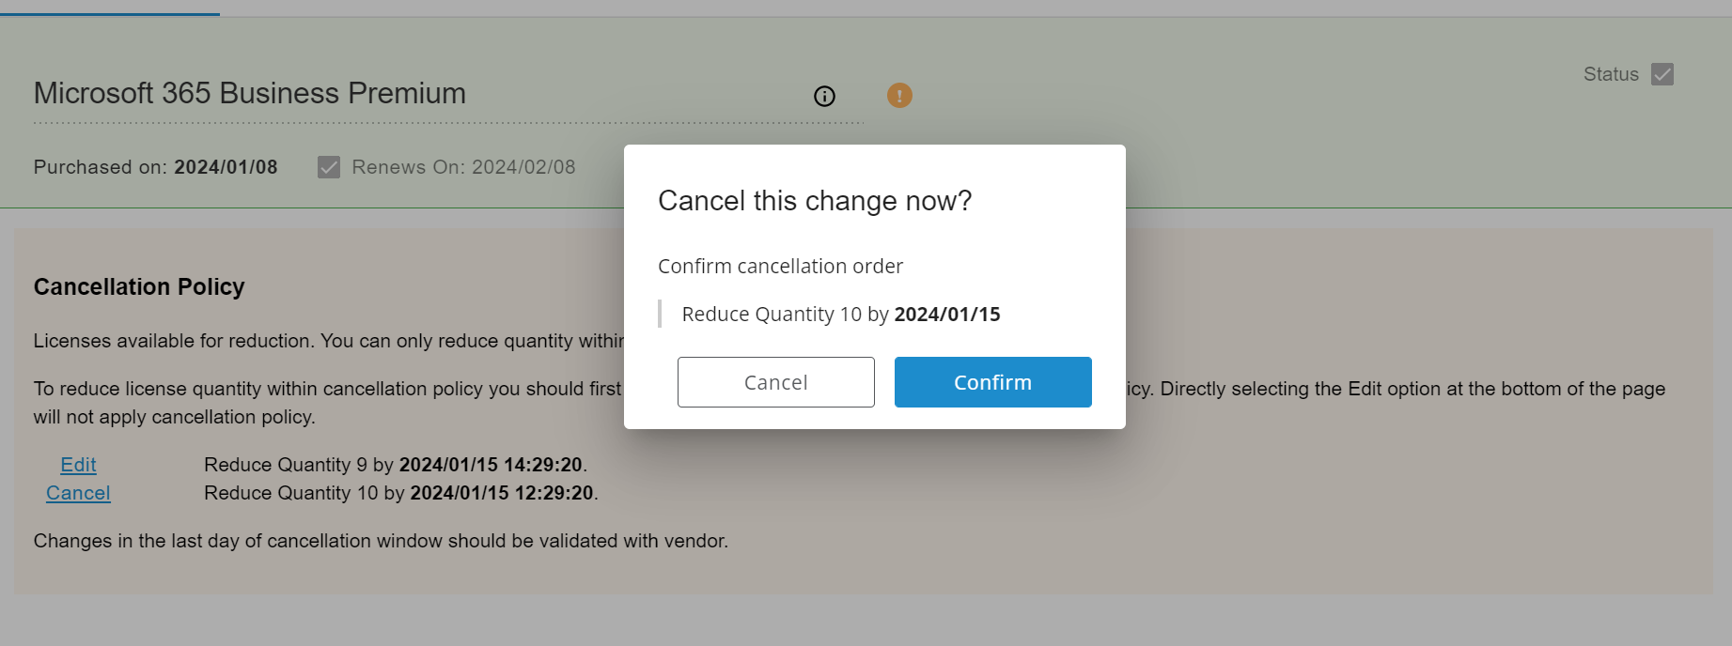Click the black info circle icon
The image size is (1732, 646).
coord(824,96)
